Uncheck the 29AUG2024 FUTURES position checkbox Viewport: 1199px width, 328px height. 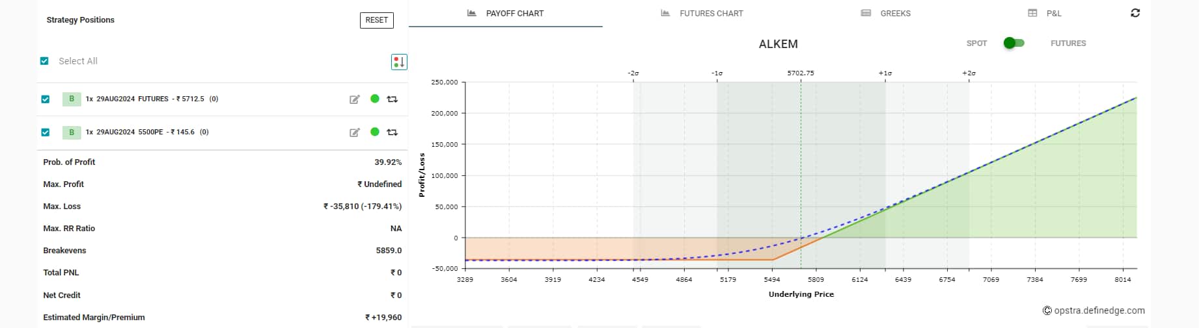(x=45, y=99)
